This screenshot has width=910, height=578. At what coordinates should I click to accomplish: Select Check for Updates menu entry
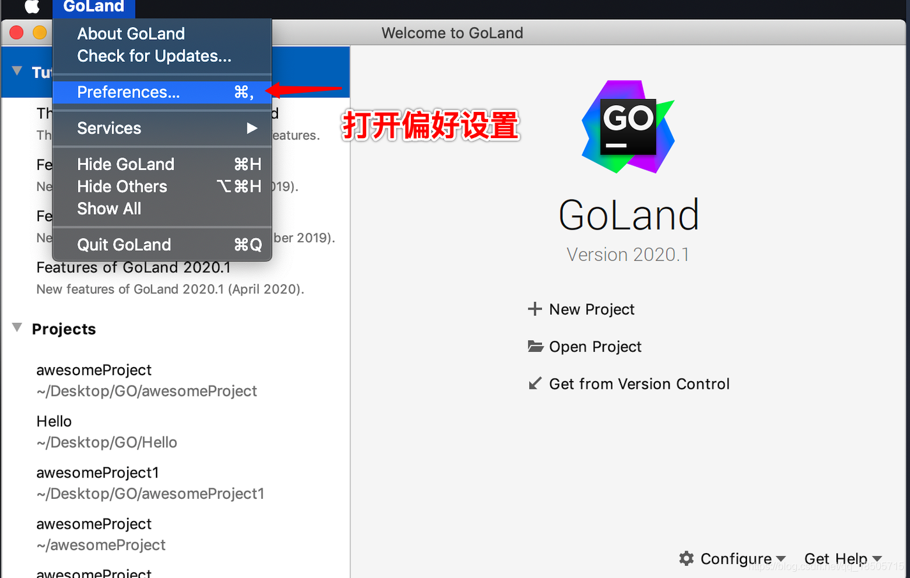[x=162, y=56]
